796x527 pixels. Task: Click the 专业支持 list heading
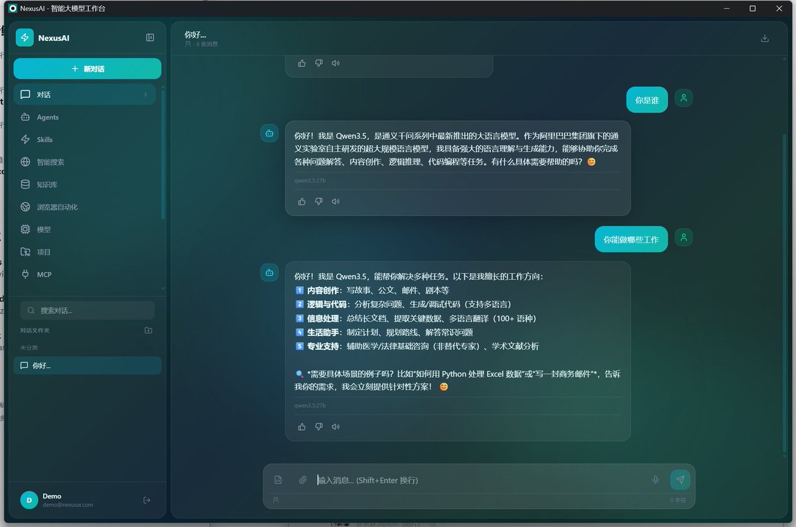coord(324,346)
